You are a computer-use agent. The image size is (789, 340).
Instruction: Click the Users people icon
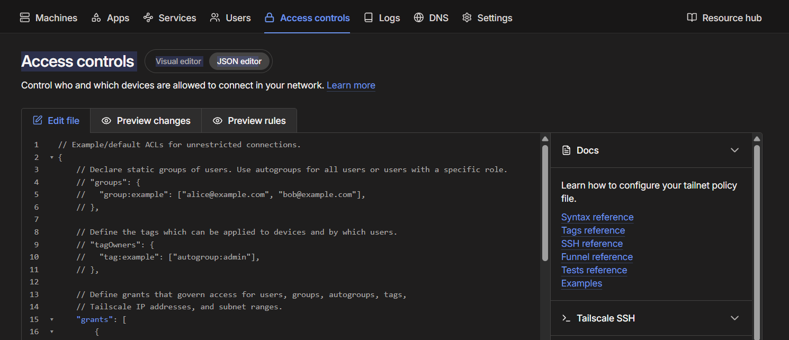click(x=215, y=17)
